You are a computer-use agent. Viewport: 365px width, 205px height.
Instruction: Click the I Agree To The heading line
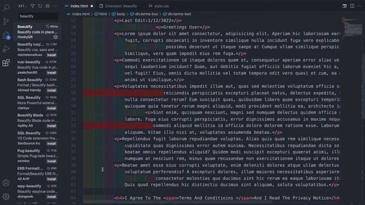coord(227,198)
